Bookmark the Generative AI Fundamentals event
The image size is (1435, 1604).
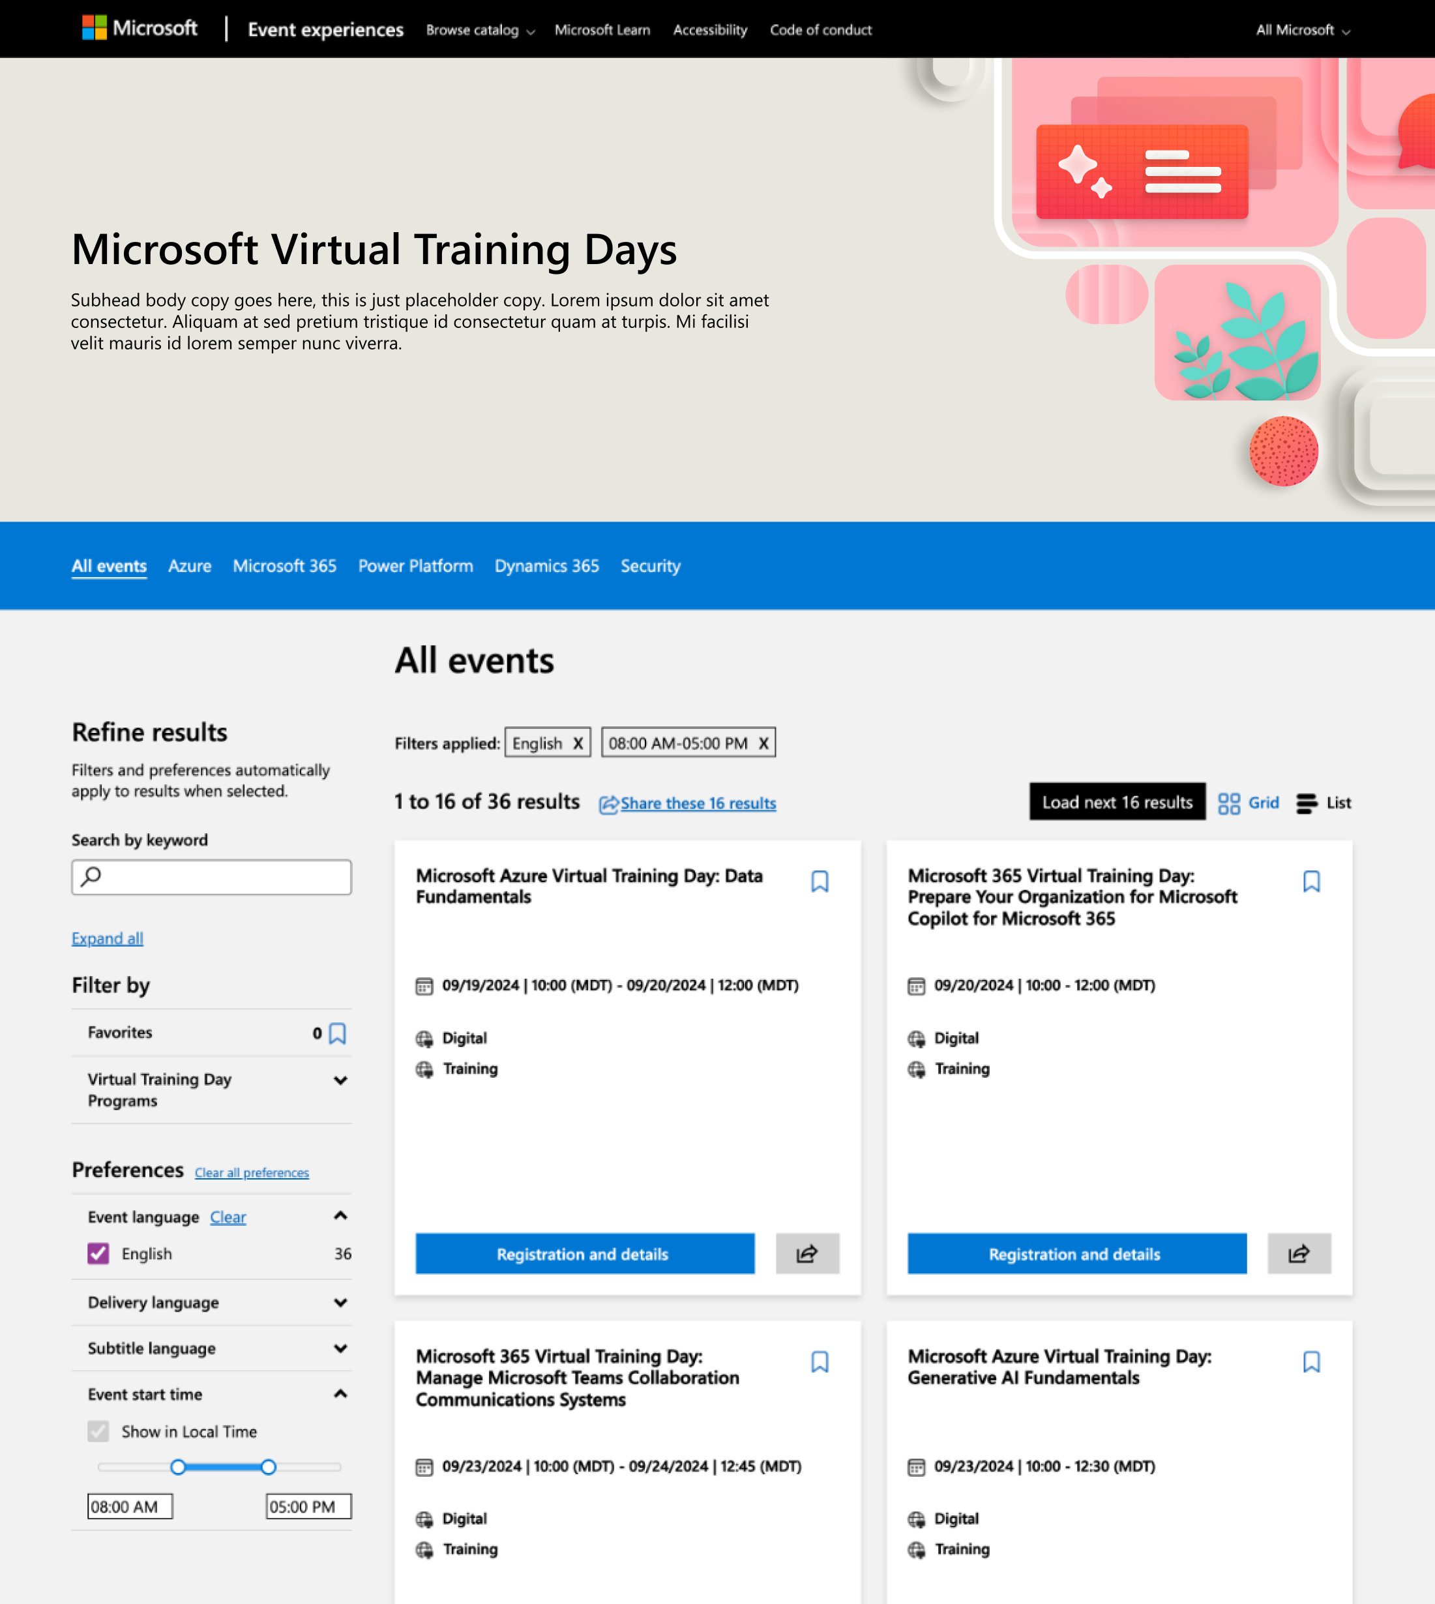1310,1362
